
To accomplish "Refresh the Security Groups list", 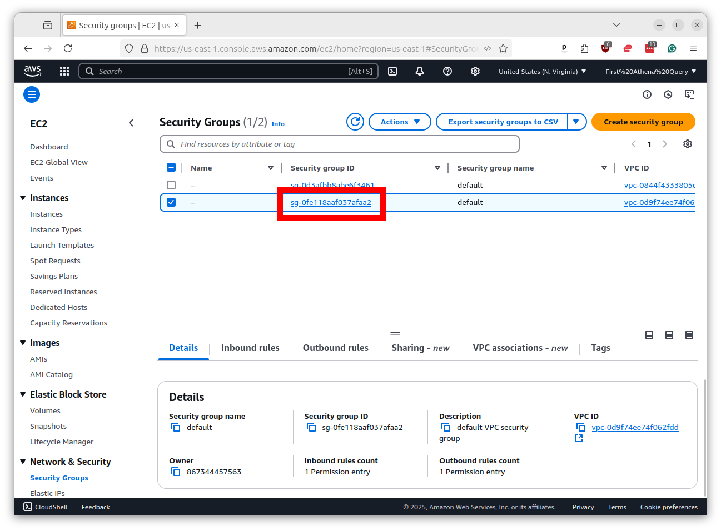I will click(x=355, y=121).
